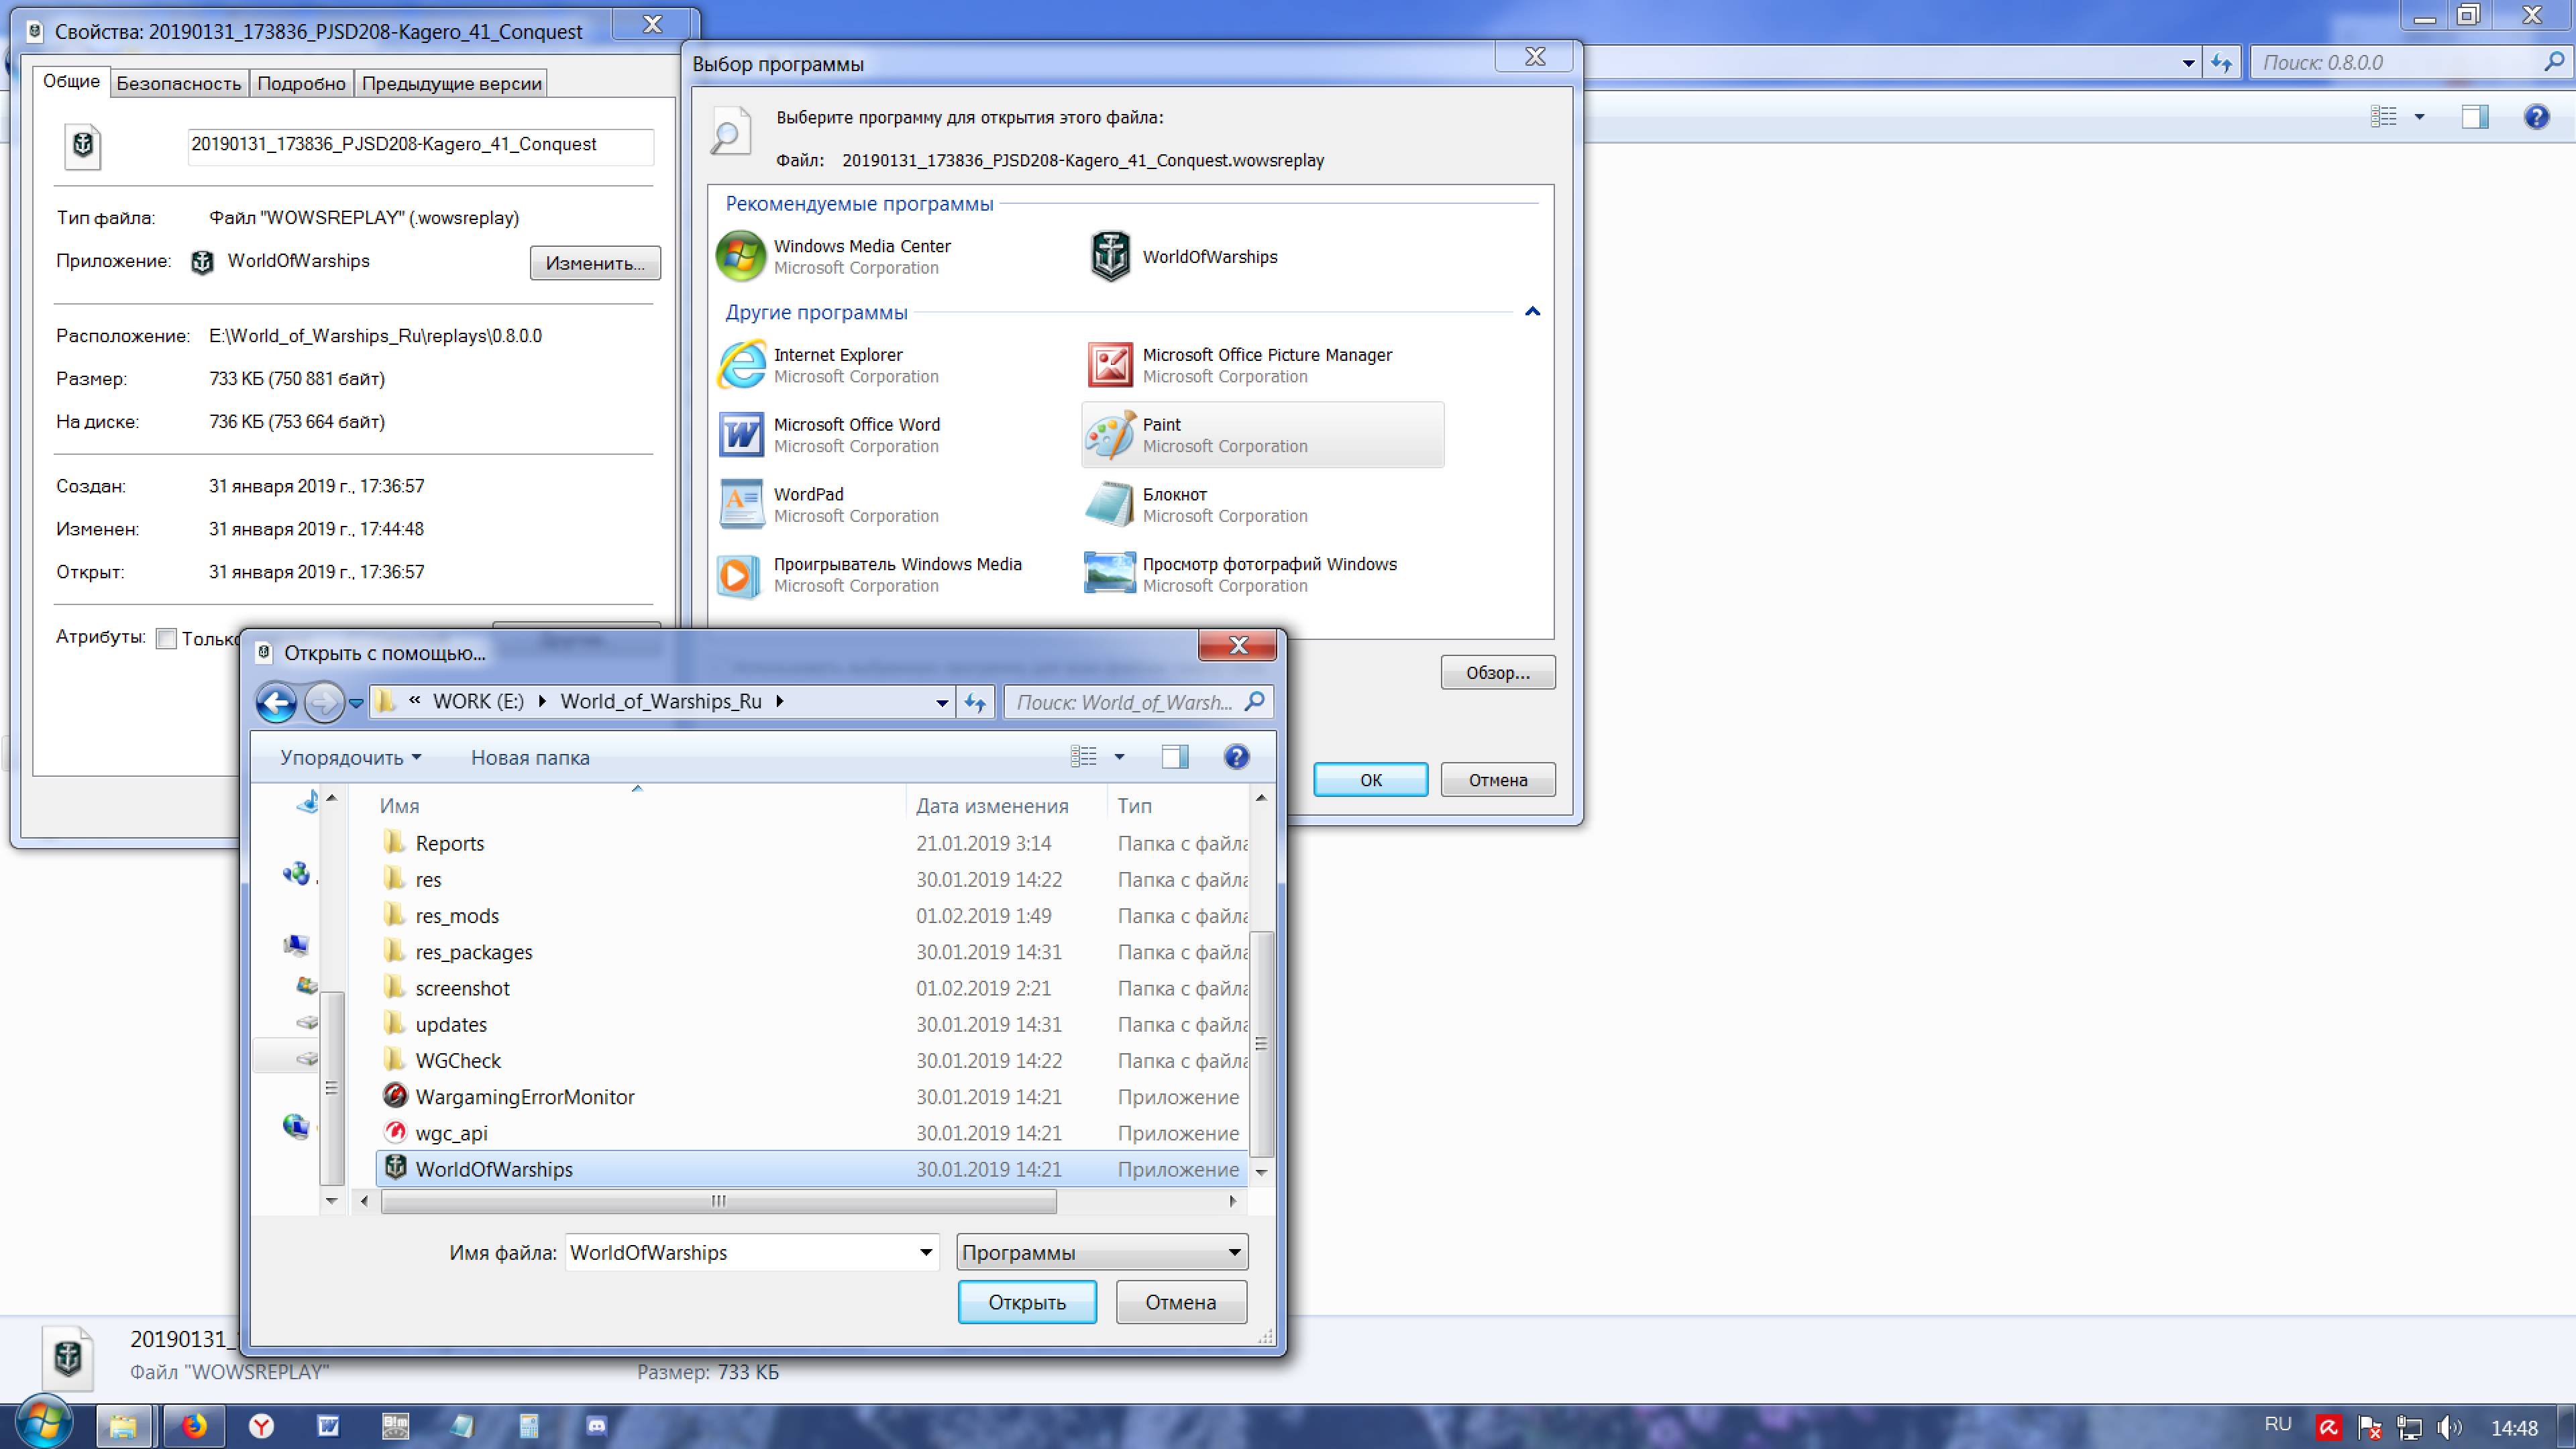The image size is (2576, 1449).
Task: Click ОК in Выбор программы dialog
Action: click(x=1370, y=780)
